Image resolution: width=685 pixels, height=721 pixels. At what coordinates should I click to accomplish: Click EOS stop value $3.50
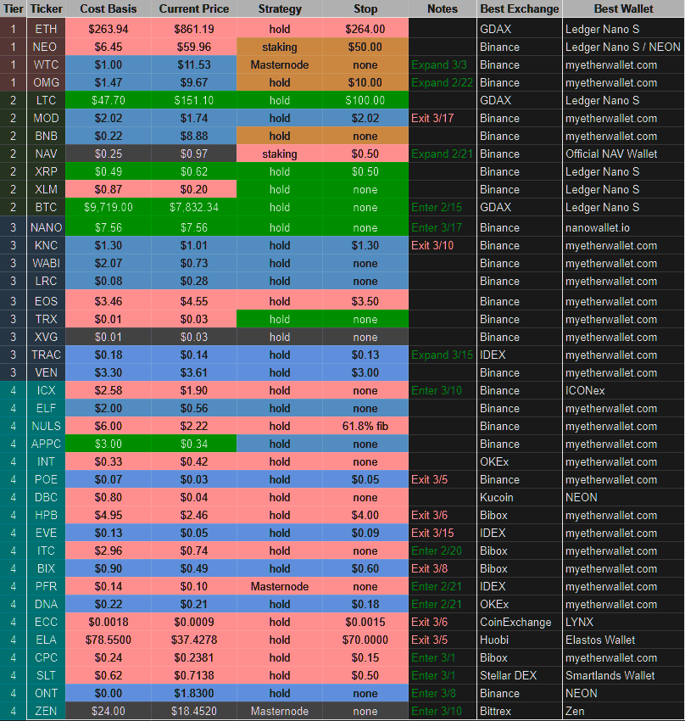tap(365, 301)
